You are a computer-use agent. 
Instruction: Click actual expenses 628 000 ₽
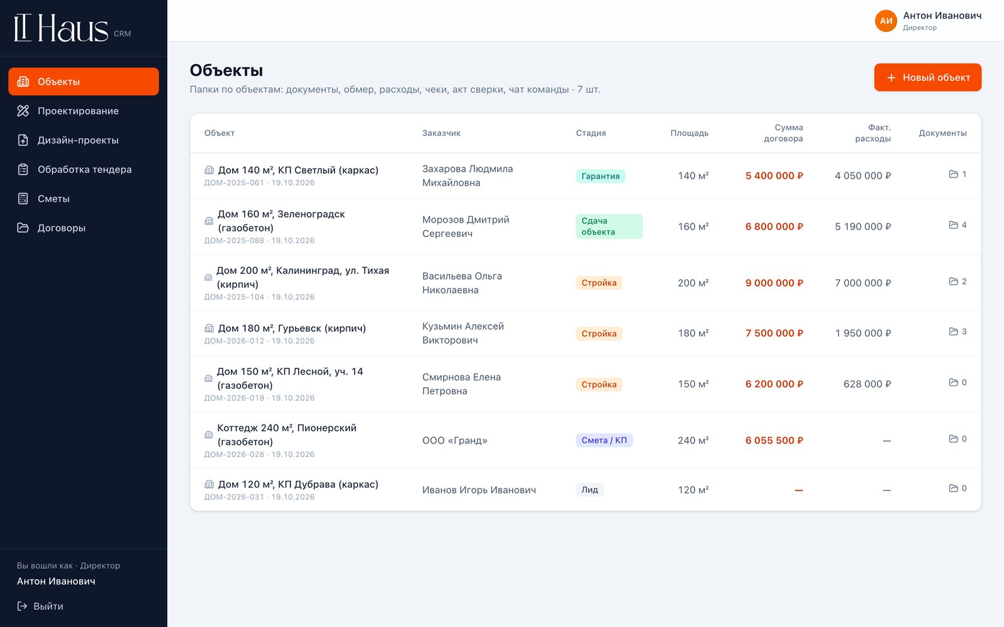point(867,384)
